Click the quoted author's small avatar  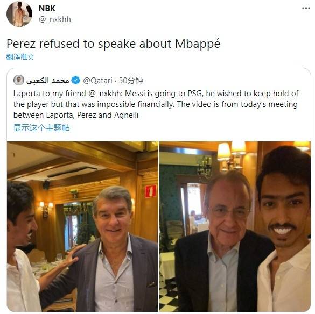coord(19,80)
